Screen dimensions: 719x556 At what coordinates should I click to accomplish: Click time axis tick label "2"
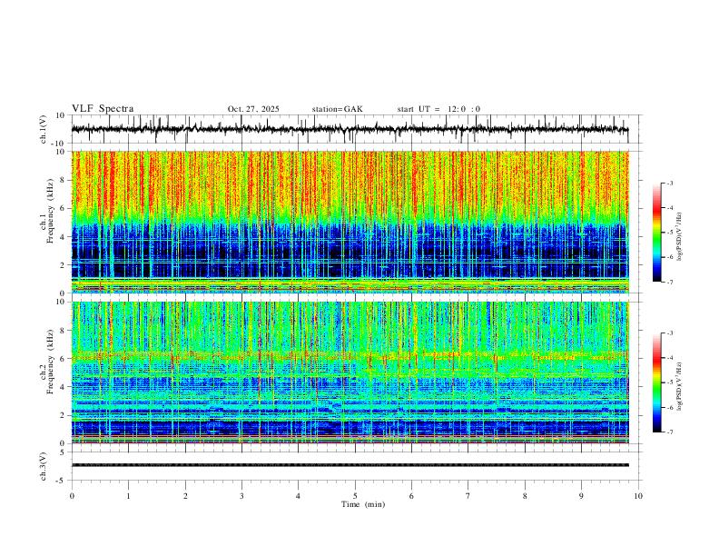[185, 496]
